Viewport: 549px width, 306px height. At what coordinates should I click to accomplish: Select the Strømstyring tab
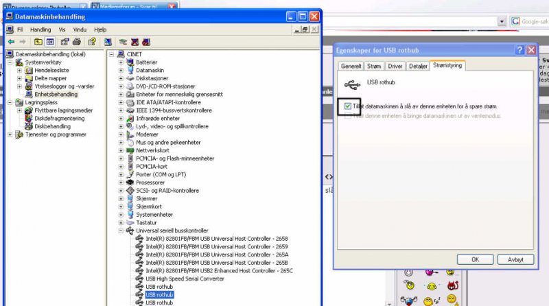(x=447, y=65)
